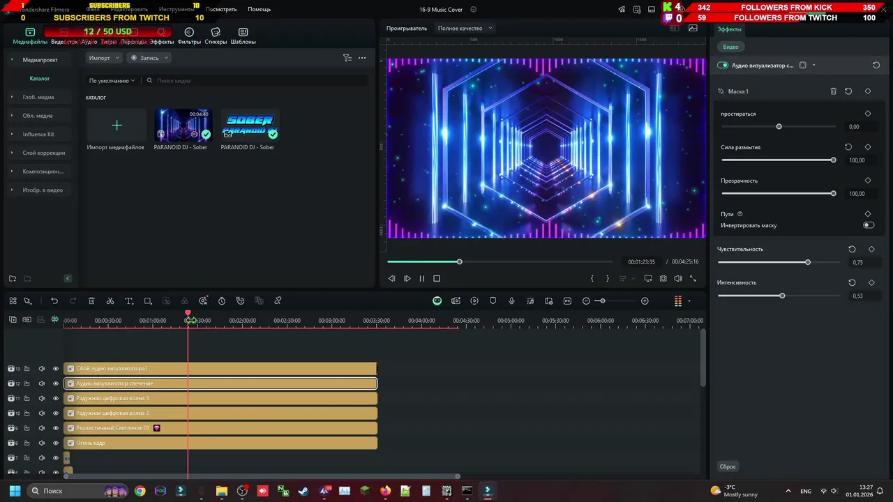Open the Импорт dropdown
The width and height of the screenshot is (893, 502).
click(x=104, y=58)
